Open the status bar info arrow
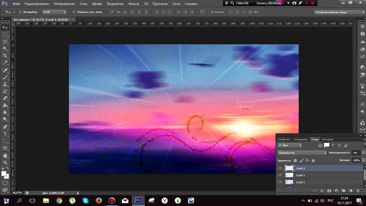Viewport: 366px width, 206px height. coord(78,193)
